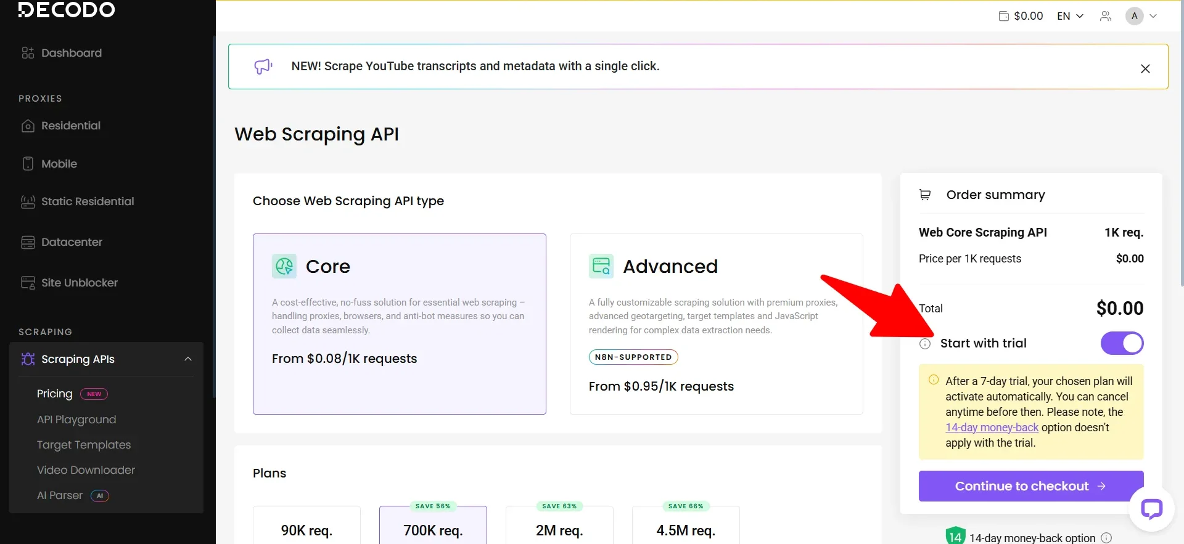
Task: Click the NEW badge next to Pricing
Action: pos(94,394)
